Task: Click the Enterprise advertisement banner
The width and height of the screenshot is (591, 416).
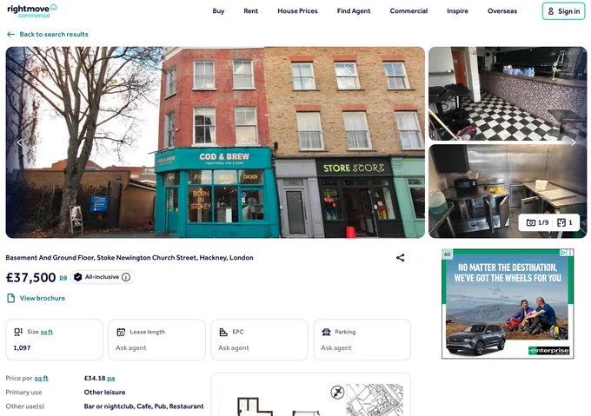Action: tap(508, 304)
